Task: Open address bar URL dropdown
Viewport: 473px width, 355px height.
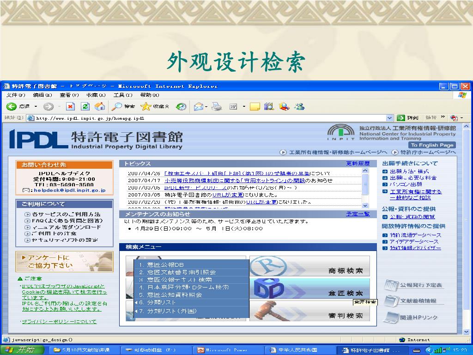Action: (x=390, y=118)
